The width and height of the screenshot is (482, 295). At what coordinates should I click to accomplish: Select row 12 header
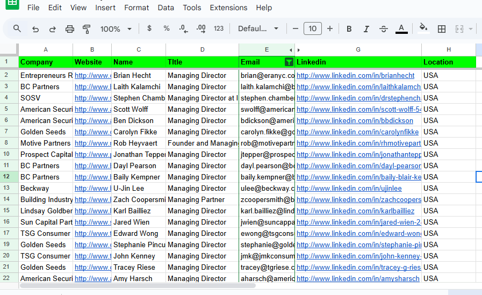(6, 177)
